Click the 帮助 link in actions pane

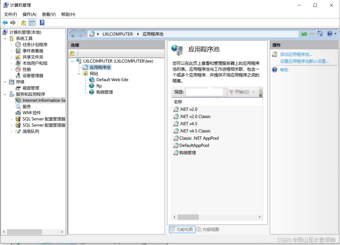[x=284, y=70]
